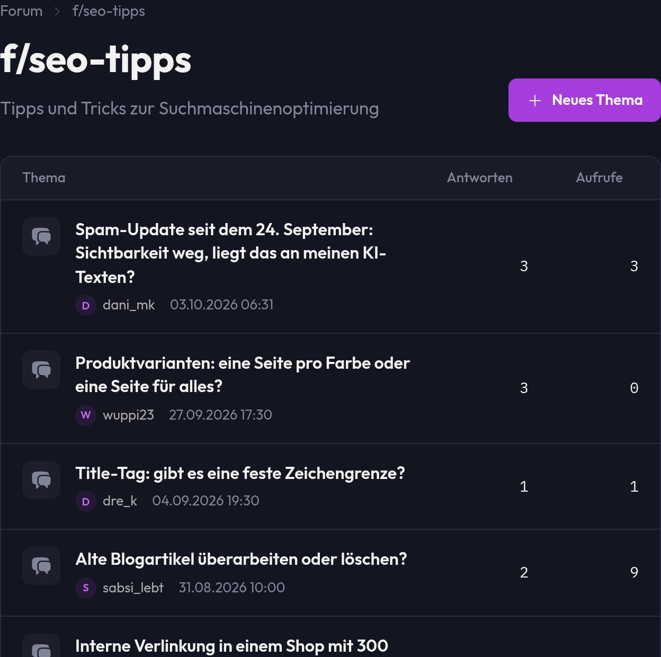Click Antworten count for Title-Tag row
Screen dimensions: 661x657
point(524,486)
